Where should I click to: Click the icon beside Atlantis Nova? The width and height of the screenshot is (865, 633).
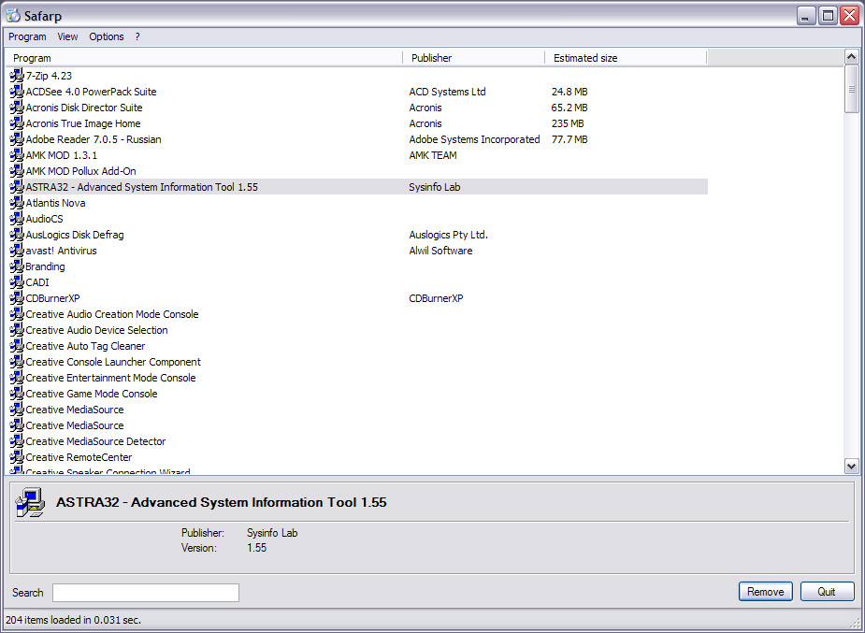pyautogui.click(x=17, y=203)
